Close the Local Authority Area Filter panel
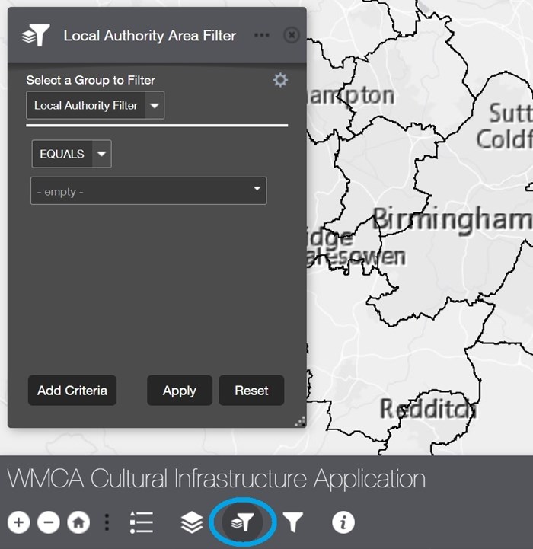Viewport: 533px width, 549px height. (291, 35)
